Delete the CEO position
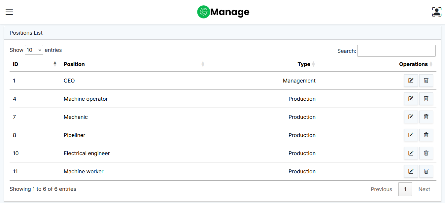This screenshot has height=203, width=445. [x=426, y=81]
